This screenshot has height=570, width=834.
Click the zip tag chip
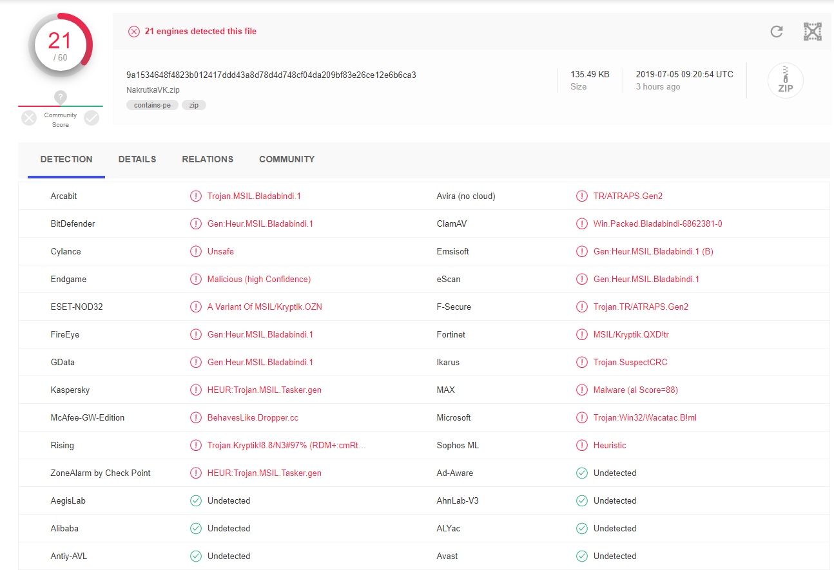point(194,105)
